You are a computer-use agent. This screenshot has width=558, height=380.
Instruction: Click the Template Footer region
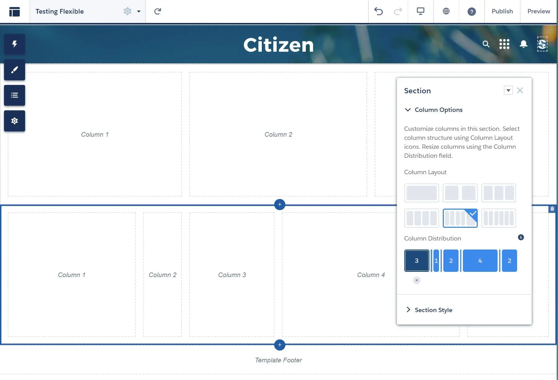pyautogui.click(x=279, y=360)
